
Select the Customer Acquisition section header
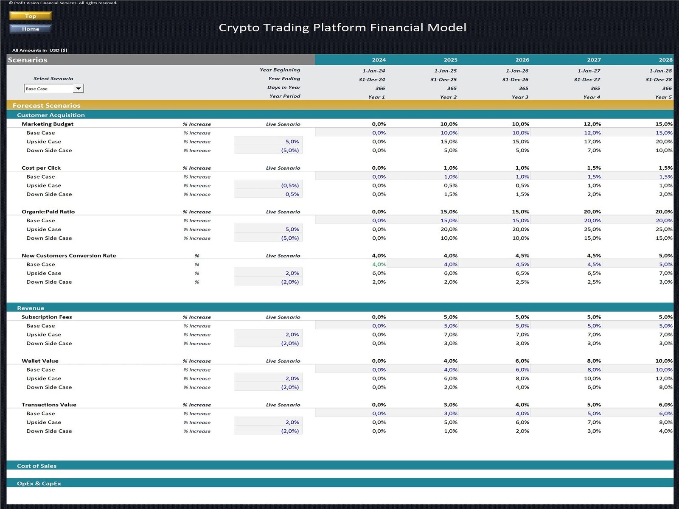pos(51,115)
